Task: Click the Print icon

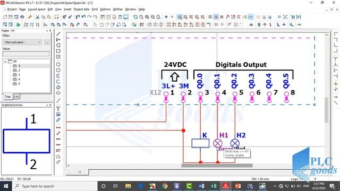Action: point(22,17)
